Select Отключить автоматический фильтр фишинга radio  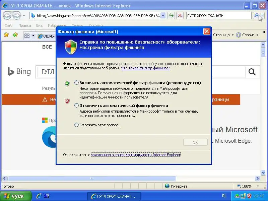pyautogui.click(x=76, y=106)
